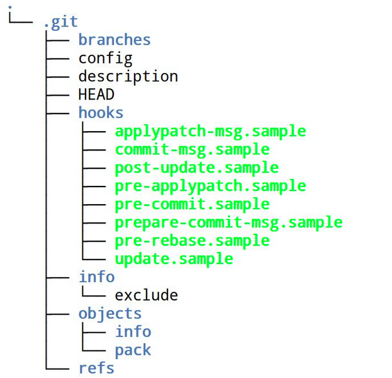This screenshot has width=392, height=378.
Task: Select post-update.sample hook file
Action: tap(196, 168)
